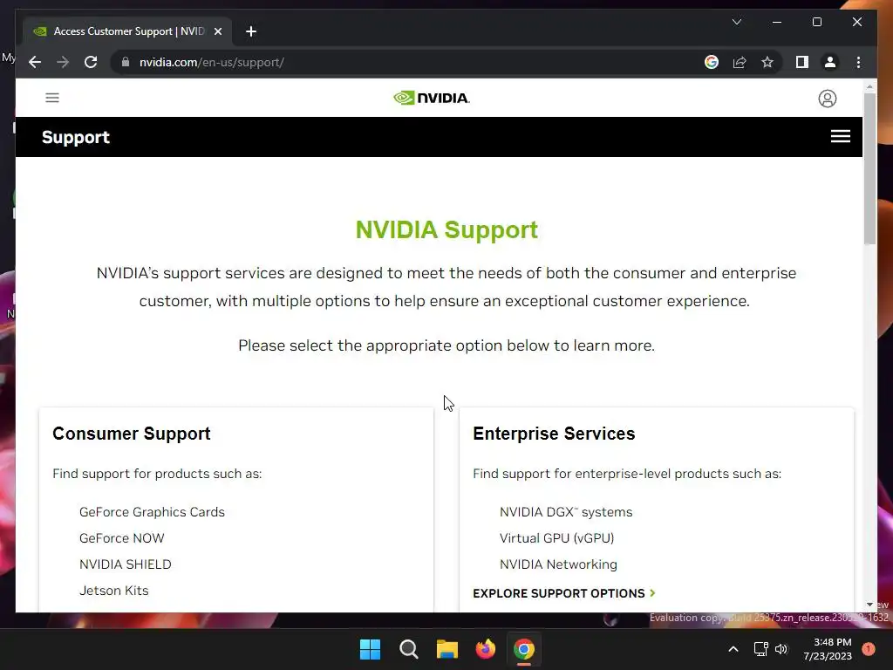Go back using the browser back arrow
The width and height of the screenshot is (893, 670).
point(35,62)
